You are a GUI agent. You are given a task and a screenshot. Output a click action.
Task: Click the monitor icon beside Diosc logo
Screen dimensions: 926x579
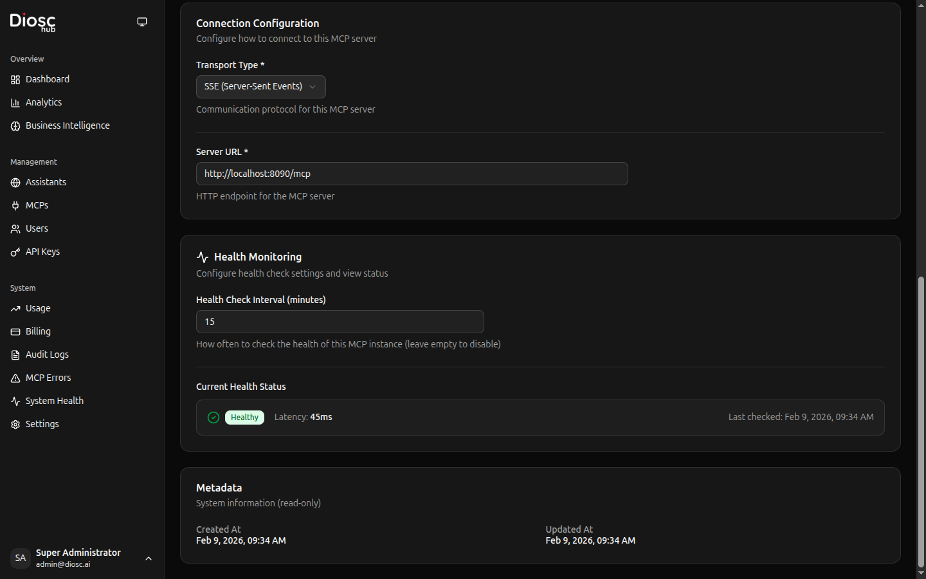(142, 22)
